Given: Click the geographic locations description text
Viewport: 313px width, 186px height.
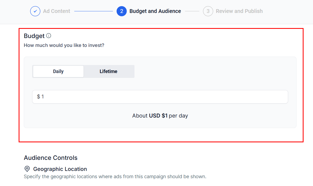Looking at the screenshot, I should click(x=115, y=177).
